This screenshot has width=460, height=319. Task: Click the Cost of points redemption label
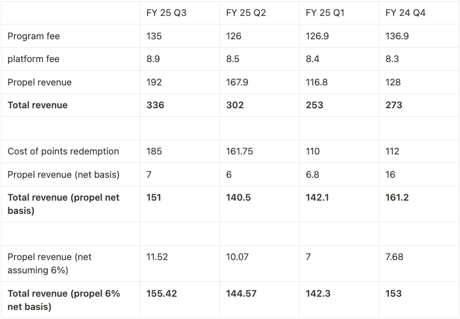tap(63, 151)
